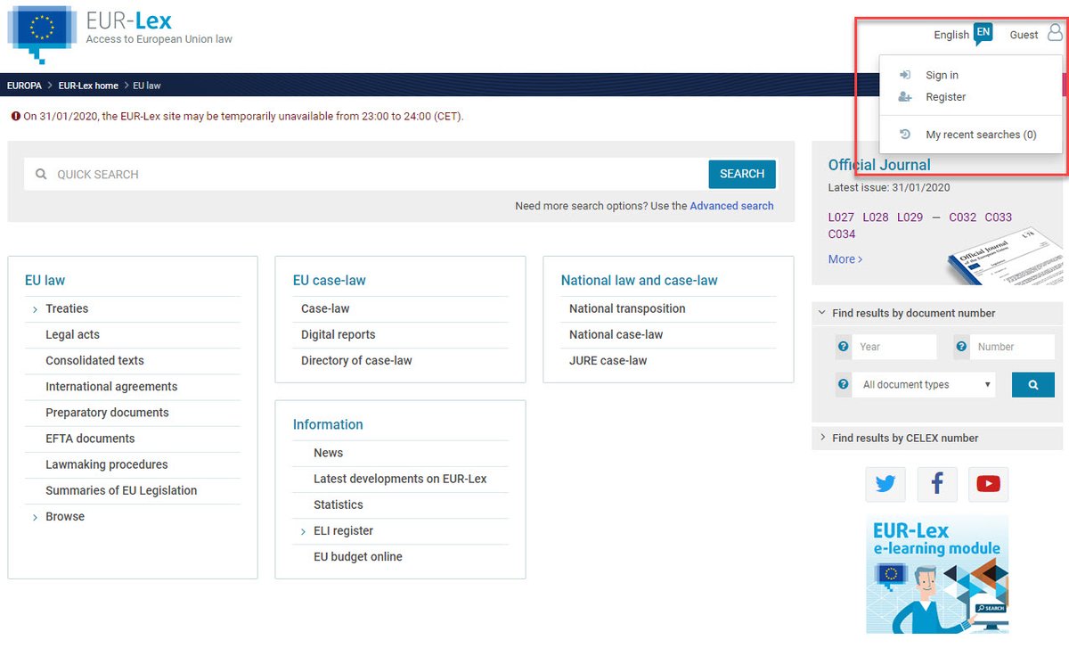
Task: Click the quick search magnifier icon
Action: (x=41, y=175)
